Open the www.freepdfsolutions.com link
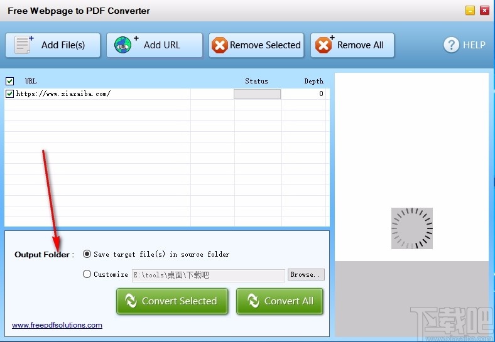 click(x=57, y=325)
